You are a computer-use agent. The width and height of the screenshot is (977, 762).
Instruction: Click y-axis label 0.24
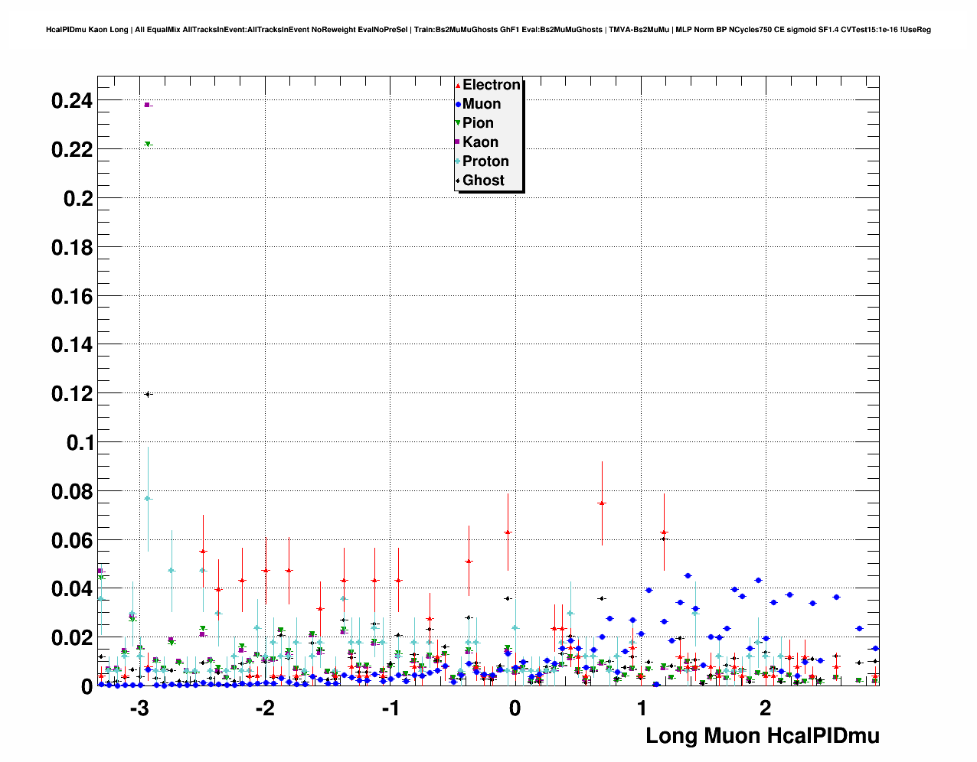[x=71, y=100]
